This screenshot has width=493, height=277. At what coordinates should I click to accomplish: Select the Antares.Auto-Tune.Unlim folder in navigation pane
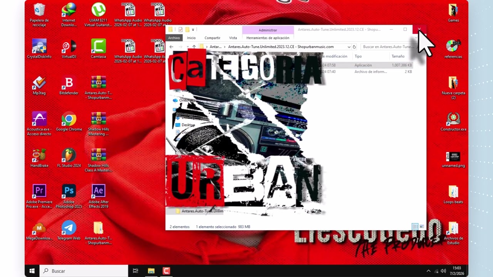(199, 211)
